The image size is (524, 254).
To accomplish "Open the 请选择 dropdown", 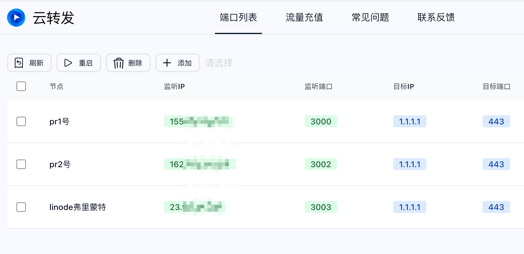I will pos(219,63).
